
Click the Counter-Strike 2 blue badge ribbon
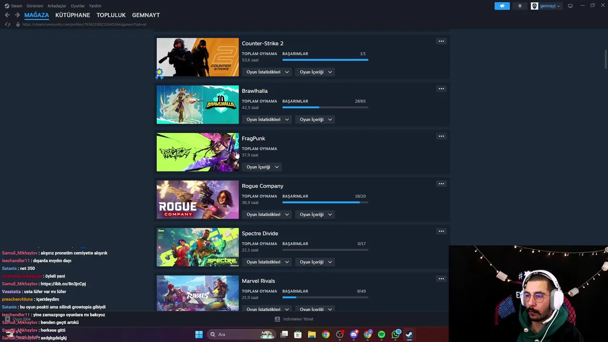tap(159, 73)
